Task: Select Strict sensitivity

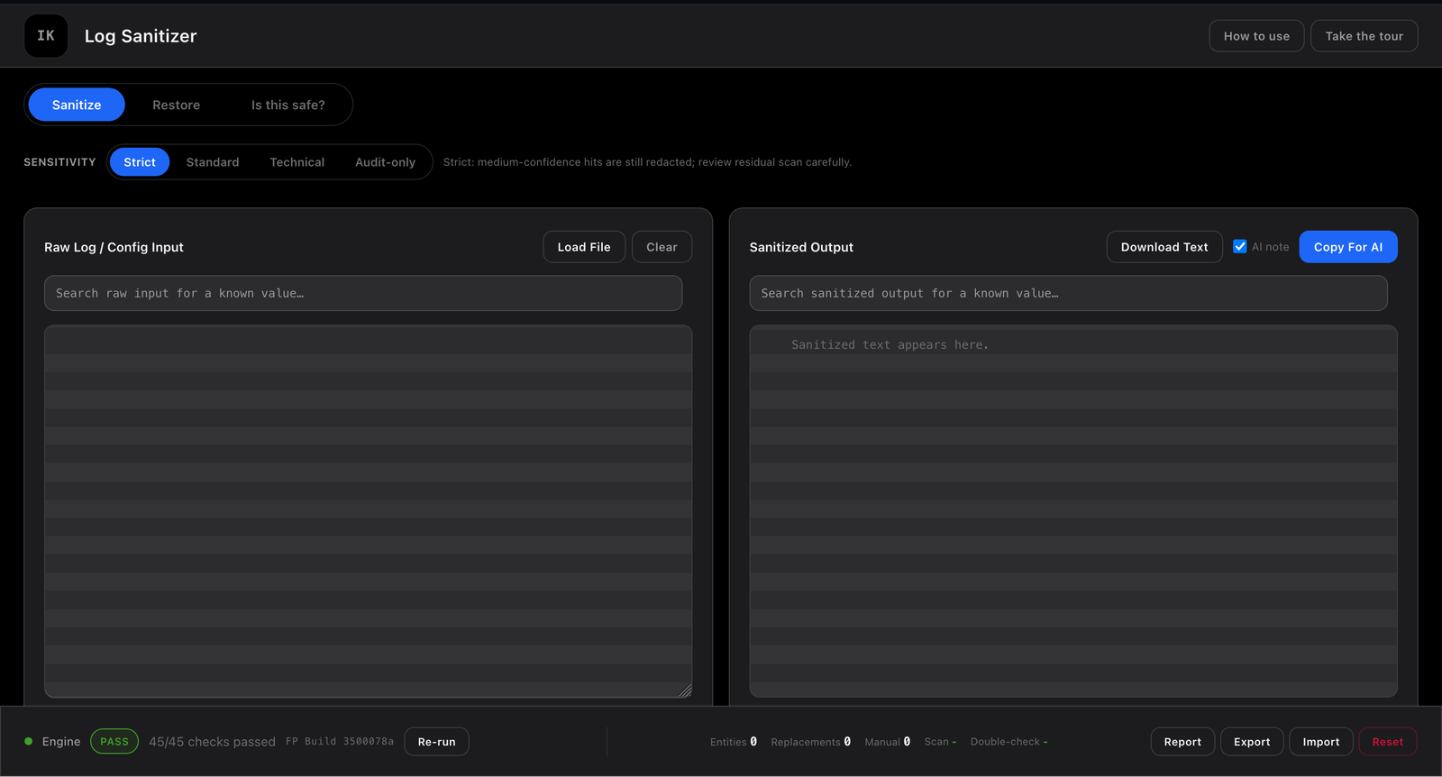Action: 140,162
